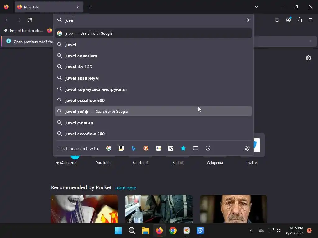
Task: Open new tab page personalize gear
Action: (308, 58)
